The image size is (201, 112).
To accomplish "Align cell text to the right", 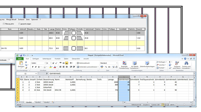I will coord(67,67).
